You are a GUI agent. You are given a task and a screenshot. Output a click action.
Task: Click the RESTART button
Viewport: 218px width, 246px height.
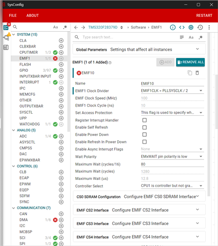[204, 15]
